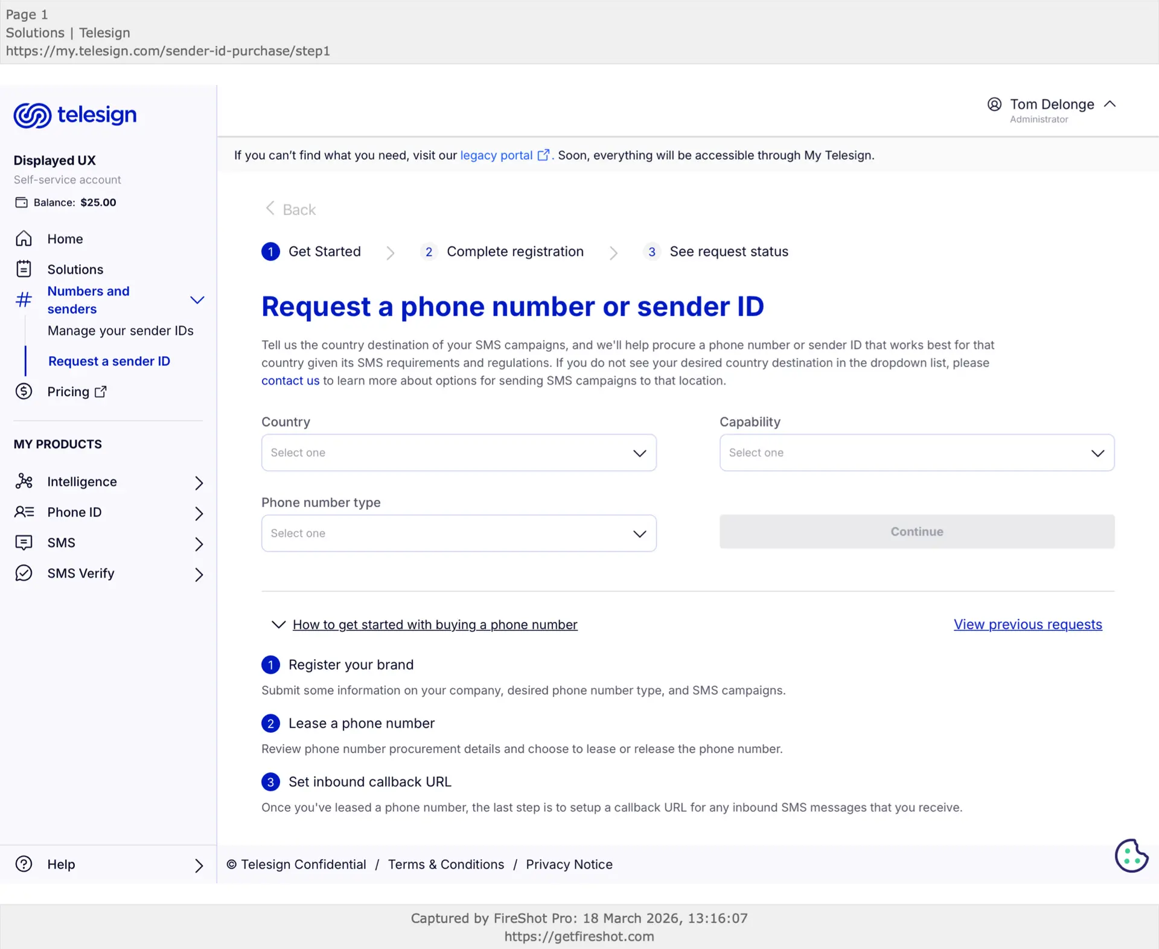Screen dimensions: 1159x949
Task: Open cookie preferences icon
Action: pos(1131,855)
